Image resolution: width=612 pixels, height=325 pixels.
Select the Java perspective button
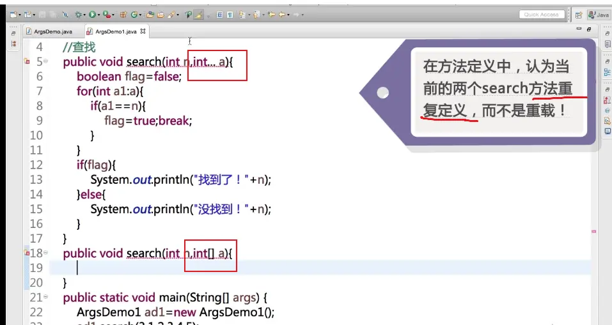tap(599, 15)
